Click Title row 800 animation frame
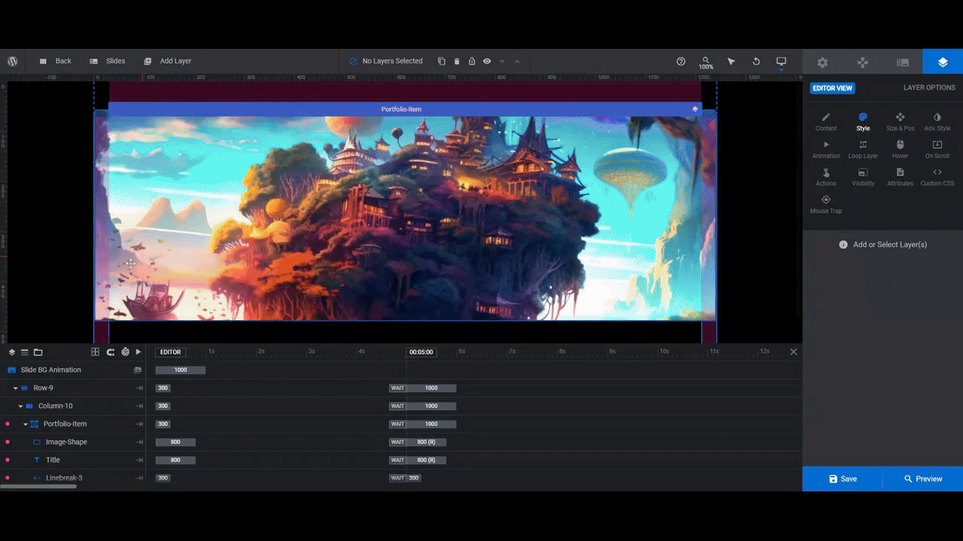 pyautogui.click(x=175, y=460)
